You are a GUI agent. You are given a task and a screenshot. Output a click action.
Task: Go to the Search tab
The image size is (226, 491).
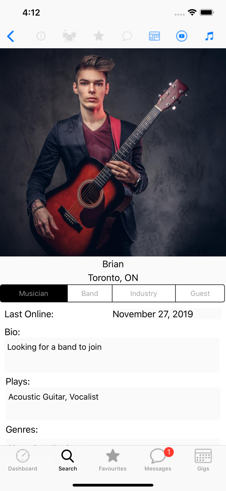68,460
